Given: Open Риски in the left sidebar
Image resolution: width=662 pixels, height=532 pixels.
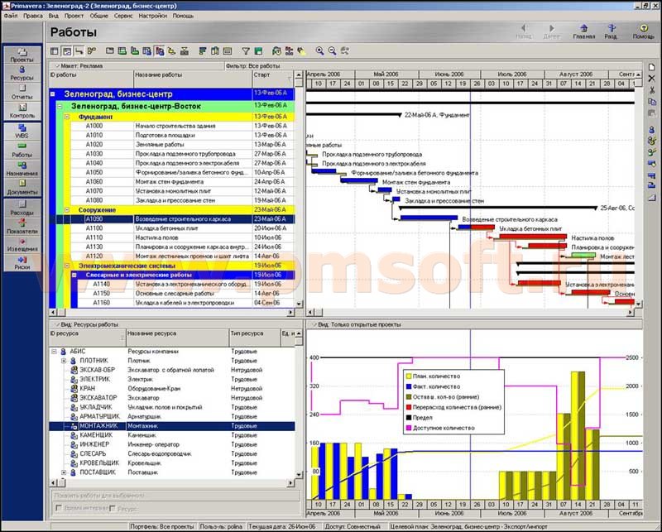Looking at the screenshot, I should 22,262.
